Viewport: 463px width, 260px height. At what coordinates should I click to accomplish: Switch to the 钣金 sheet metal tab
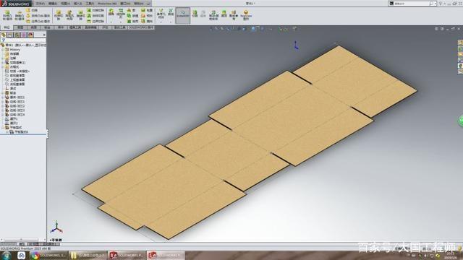(x=47, y=27)
